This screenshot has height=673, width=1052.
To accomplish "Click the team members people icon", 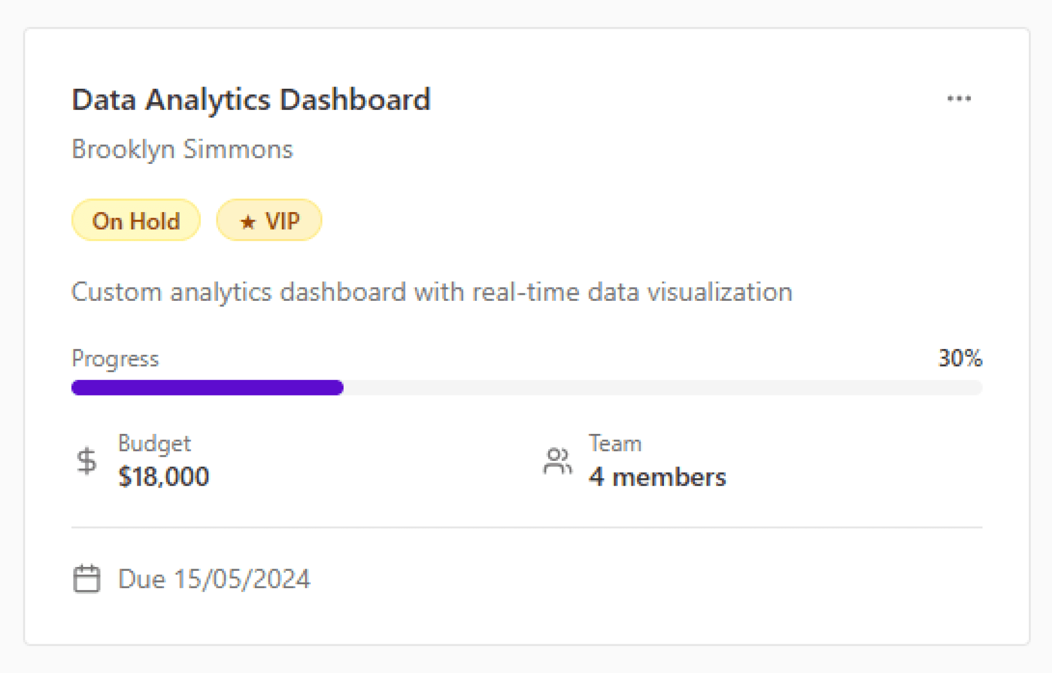I will click(557, 461).
